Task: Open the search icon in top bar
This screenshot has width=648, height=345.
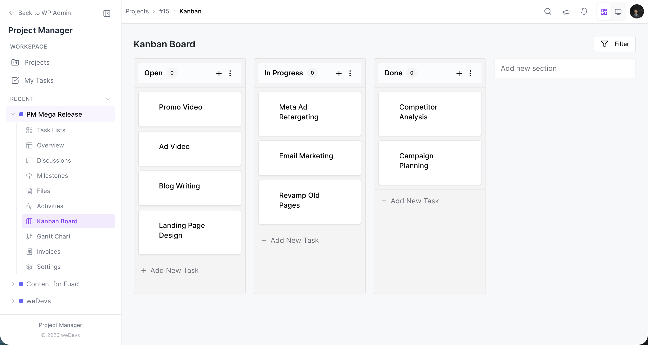Action: (548, 11)
